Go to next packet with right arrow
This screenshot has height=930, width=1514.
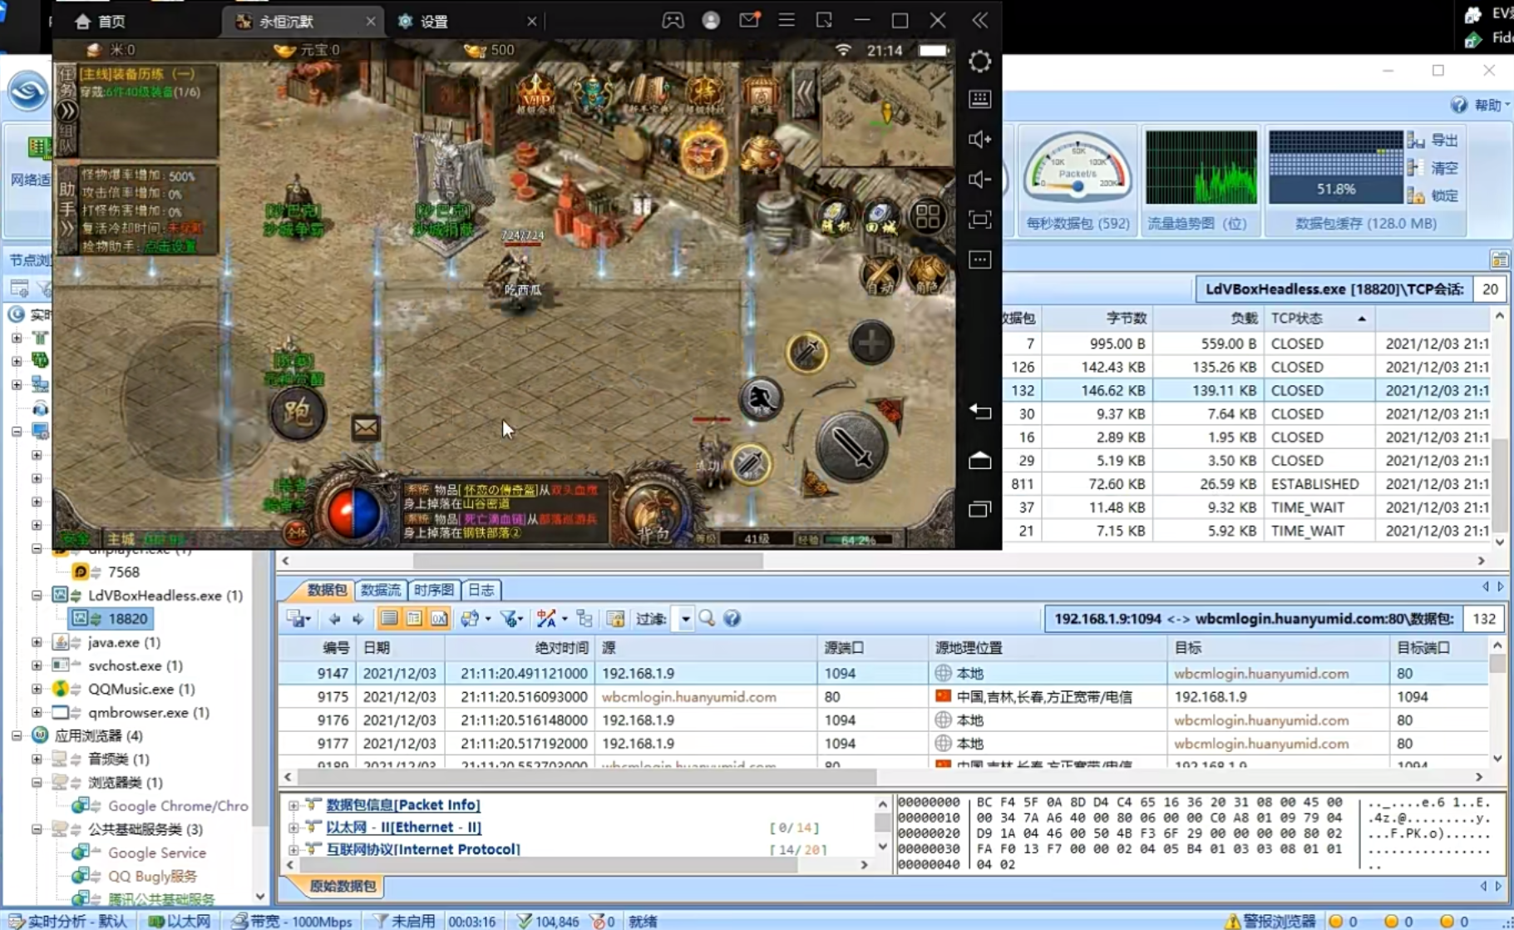[358, 618]
